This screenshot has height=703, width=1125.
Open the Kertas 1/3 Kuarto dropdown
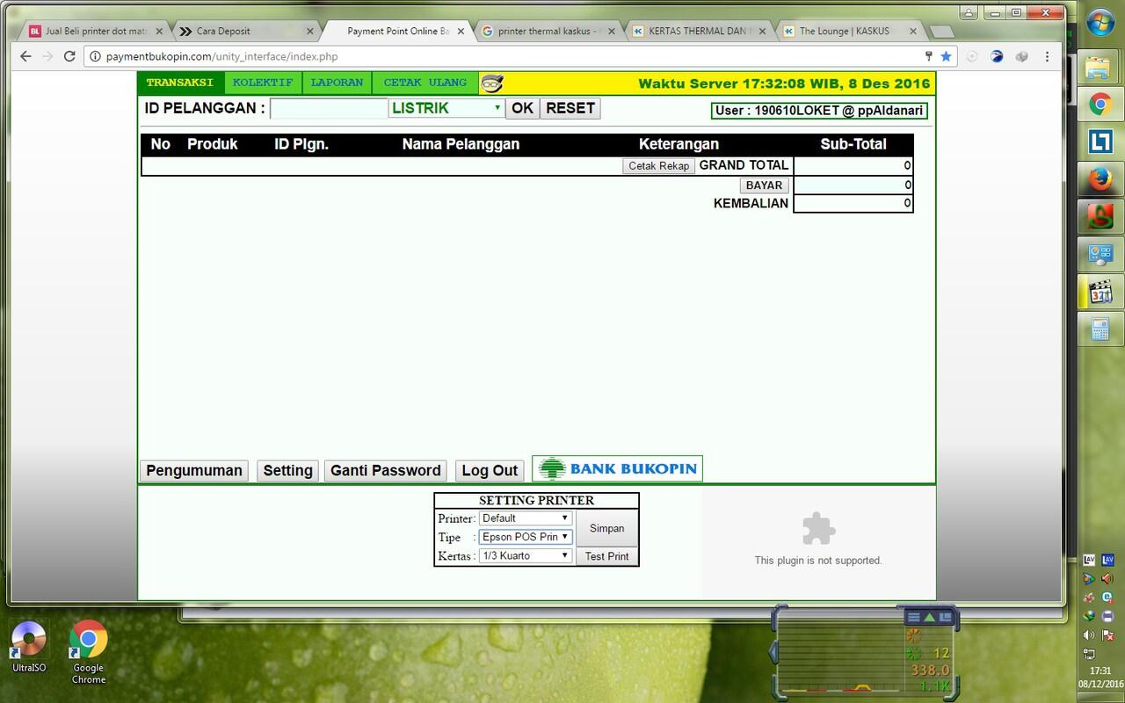click(526, 555)
